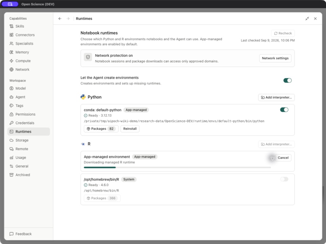Click the Permissions lock icon
326x244 pixels.
pos(11,114)
